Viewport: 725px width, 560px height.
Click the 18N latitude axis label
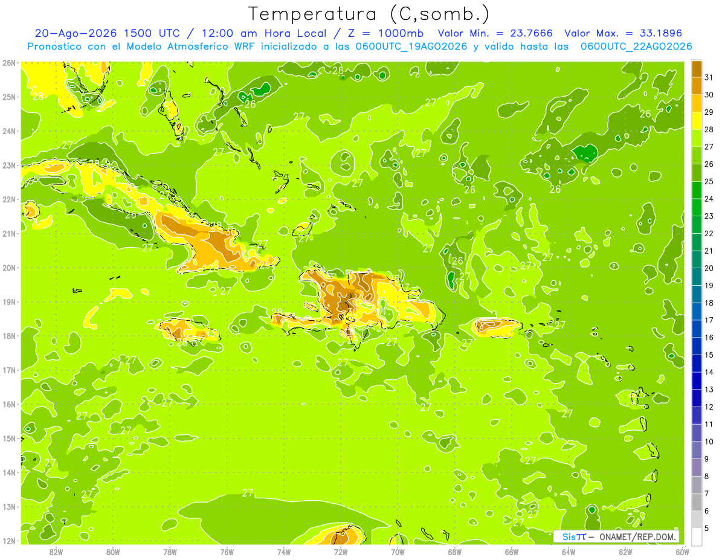click(8, 336)
